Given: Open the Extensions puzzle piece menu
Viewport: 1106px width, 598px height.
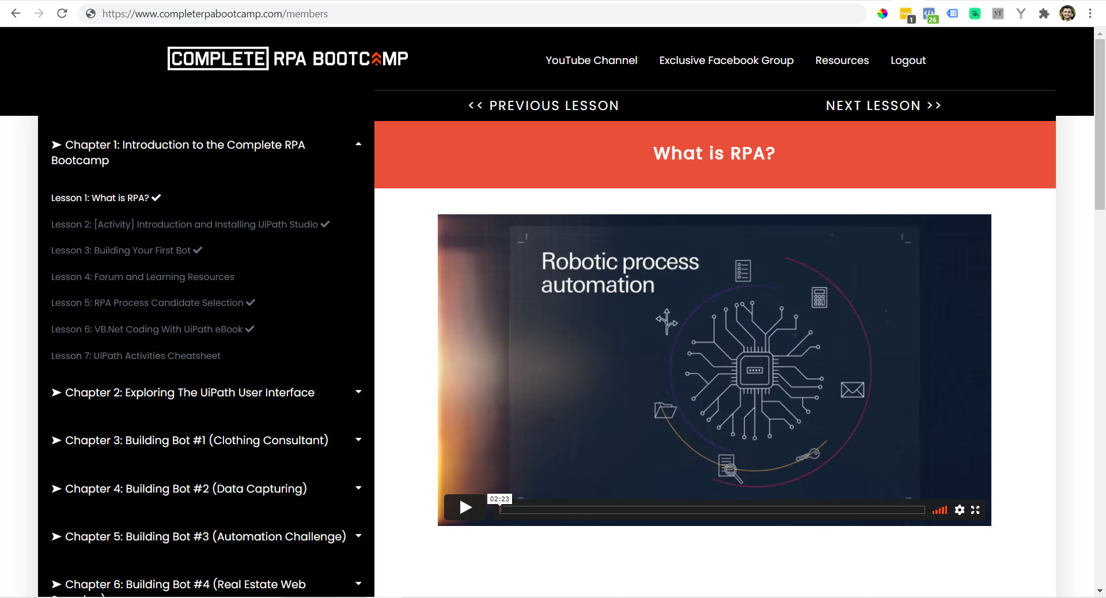Looking at the screenshot, I should tap(1044, 13).
